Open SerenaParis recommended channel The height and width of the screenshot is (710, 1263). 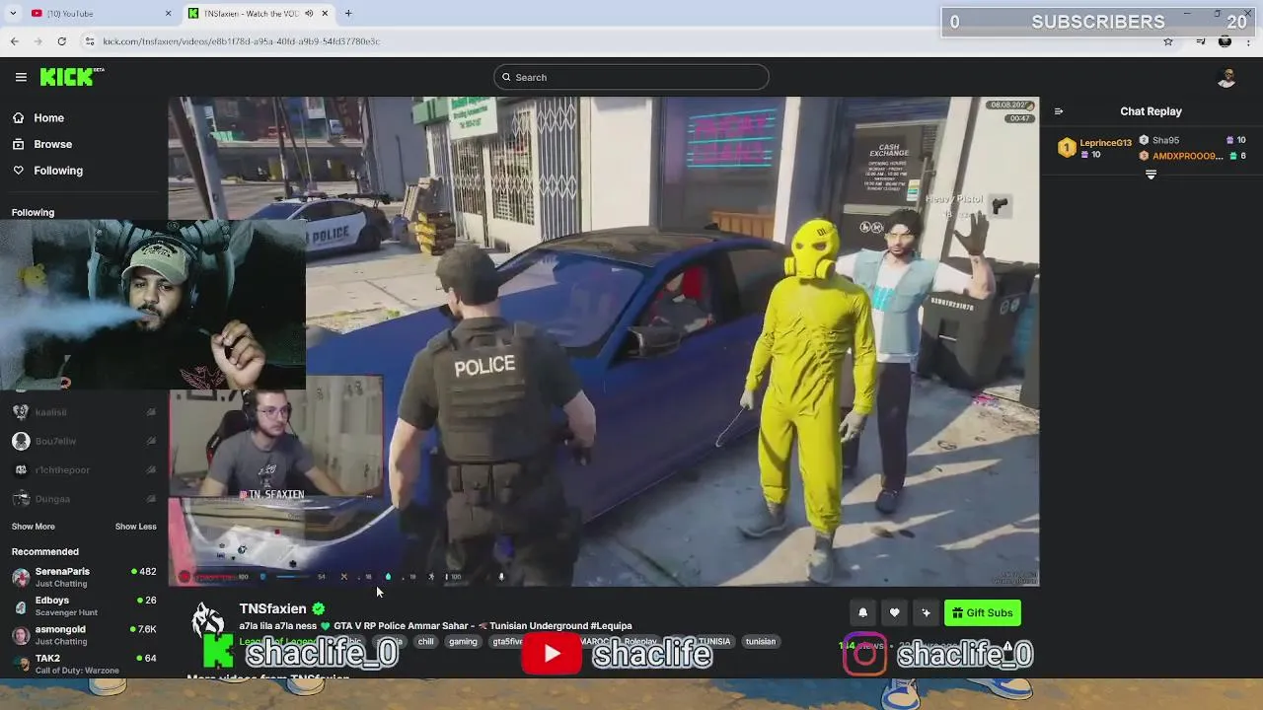[x=84, y=577]
